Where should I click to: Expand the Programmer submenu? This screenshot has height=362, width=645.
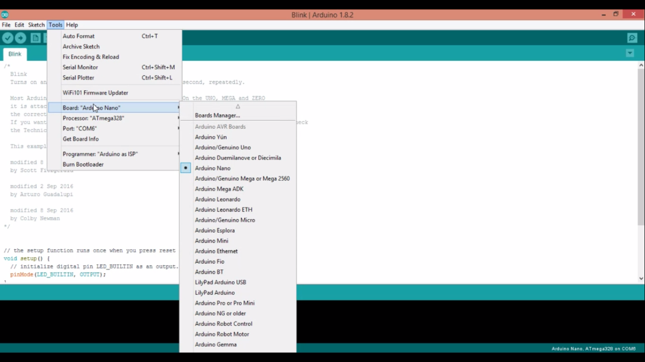(101, 154)
